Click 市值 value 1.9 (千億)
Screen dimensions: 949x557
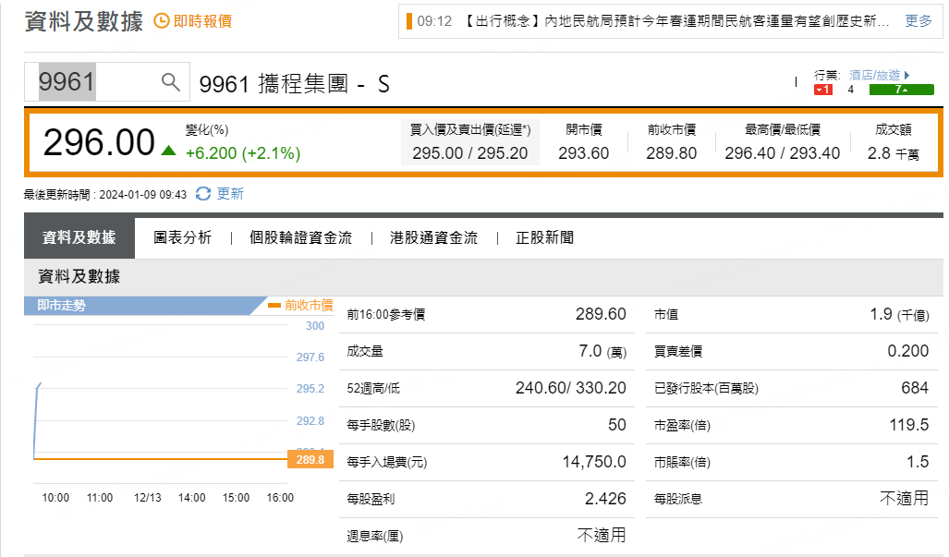point(899,314)
